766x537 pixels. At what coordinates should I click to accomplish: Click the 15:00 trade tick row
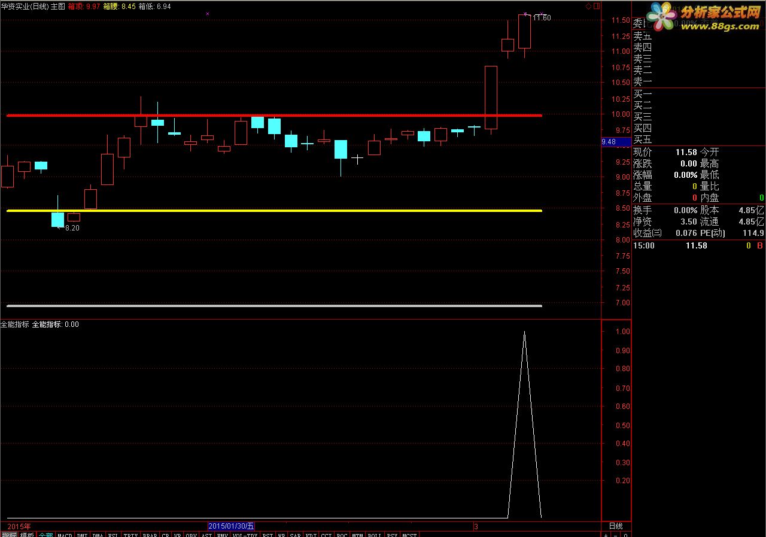pyautogui.click(x=699, y=245)
